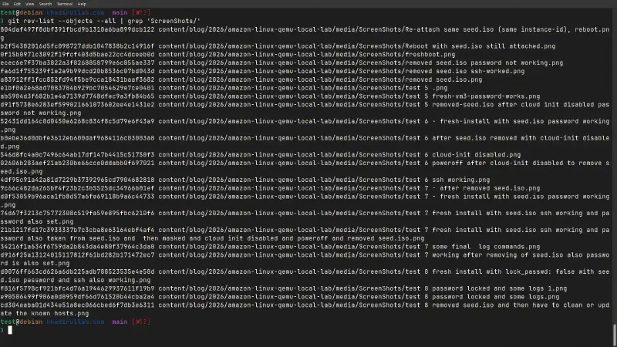Image resolution: width=617 pixels, height=347 pixels.
Task: Click the path ending 'test 6 cloud-init disabled.png'
Action: pos(339,155)
